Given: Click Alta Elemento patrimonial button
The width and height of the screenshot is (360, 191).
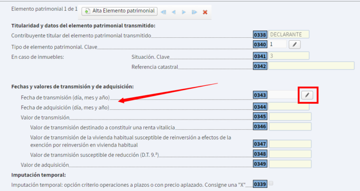Looking at the screenshot, I should pos(120,11).
